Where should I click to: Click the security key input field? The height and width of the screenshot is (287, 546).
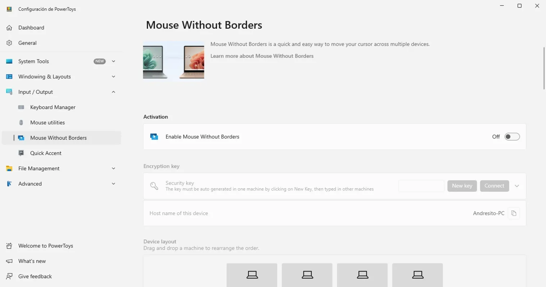pos(421,186)
